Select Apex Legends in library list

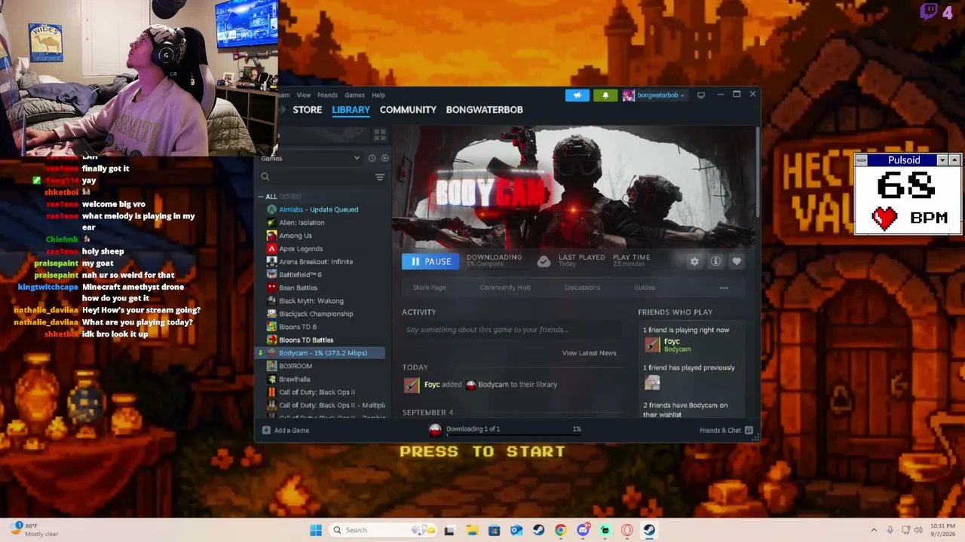(301, 248)
